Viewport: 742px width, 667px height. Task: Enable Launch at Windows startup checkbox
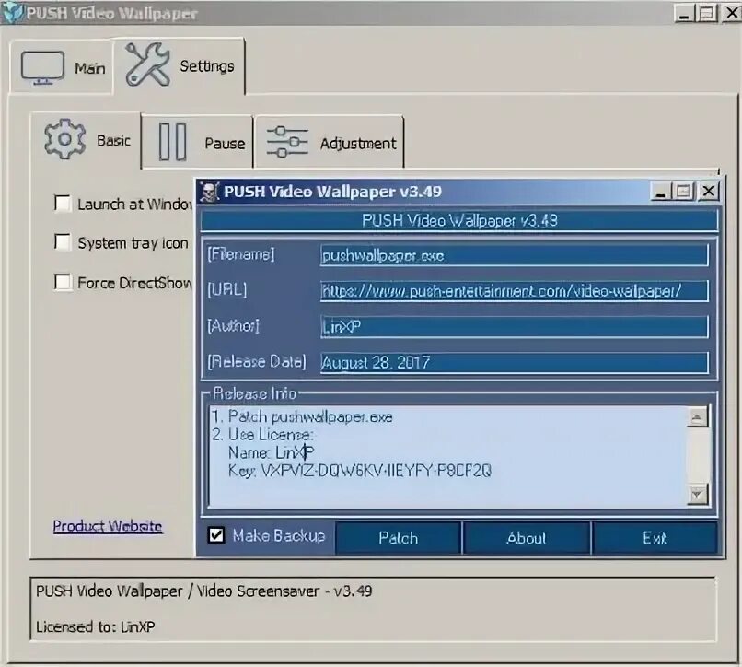[x=63, y=204]
